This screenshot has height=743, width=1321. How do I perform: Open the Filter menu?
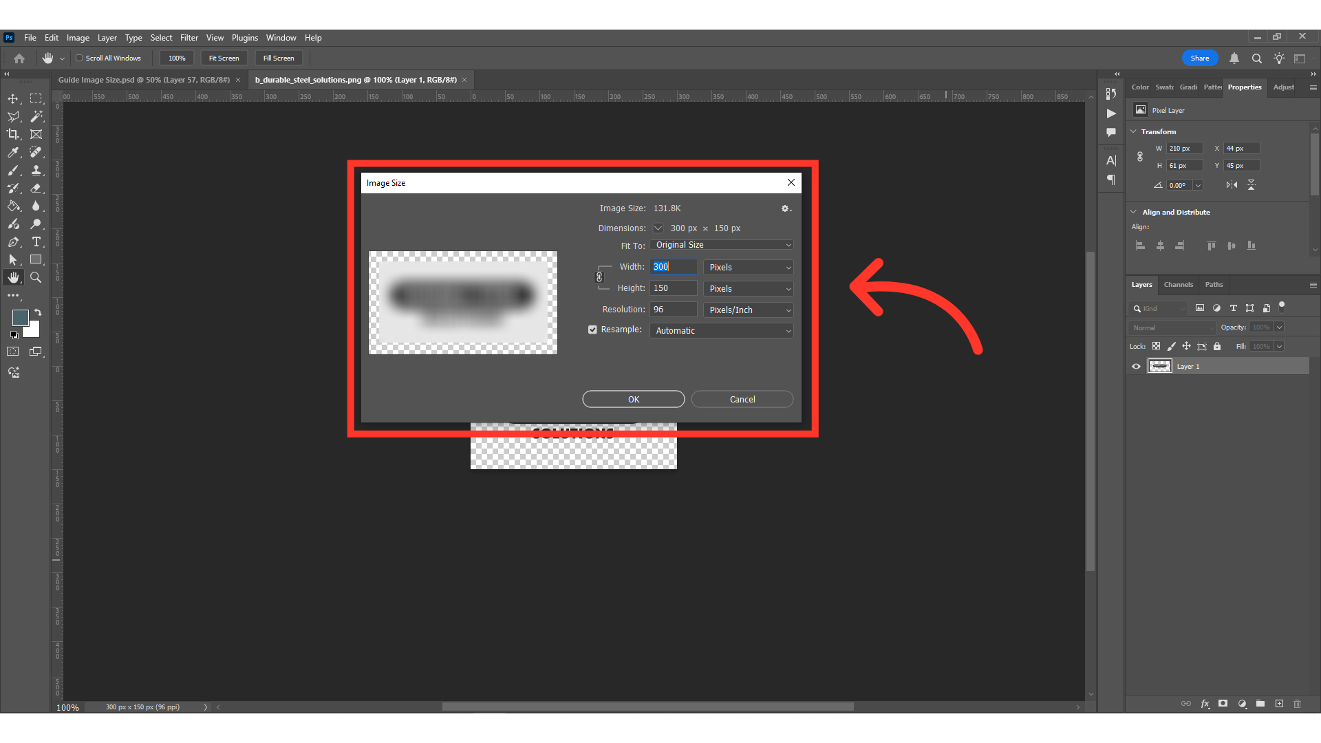[189, 38]
